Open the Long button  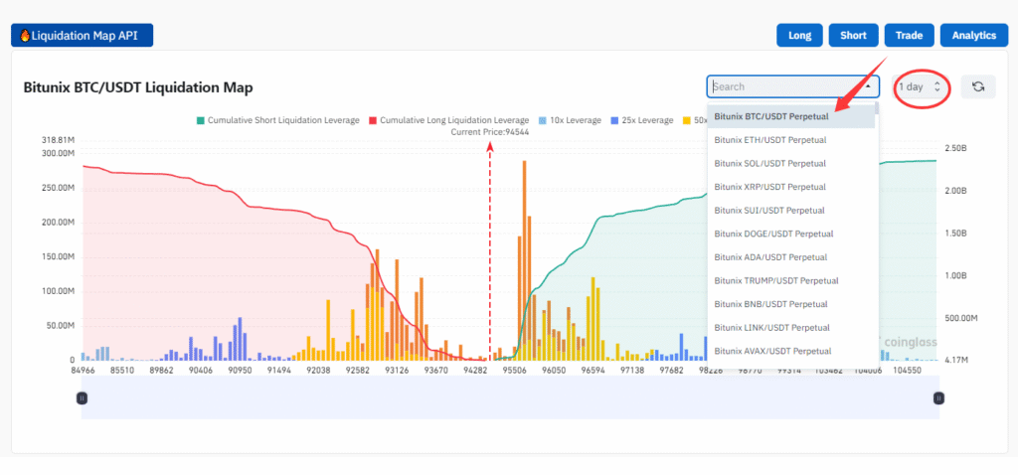click(799, 35)
